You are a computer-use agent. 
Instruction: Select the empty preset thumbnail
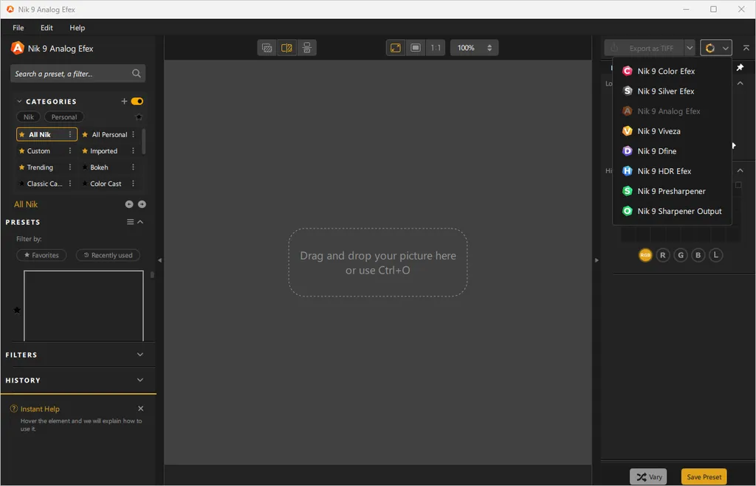coord(84,305)
